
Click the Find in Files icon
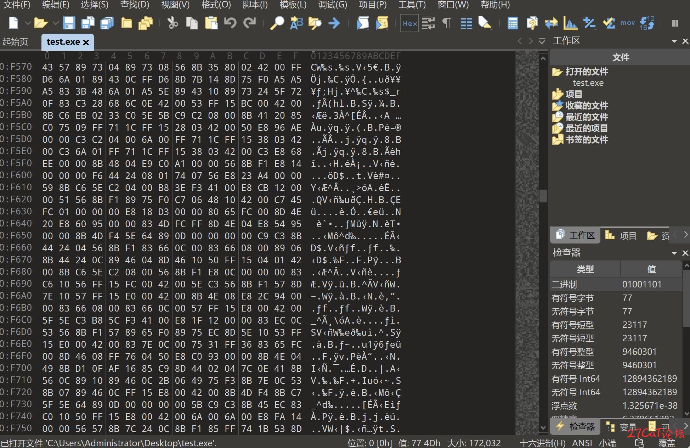point(315,23)
